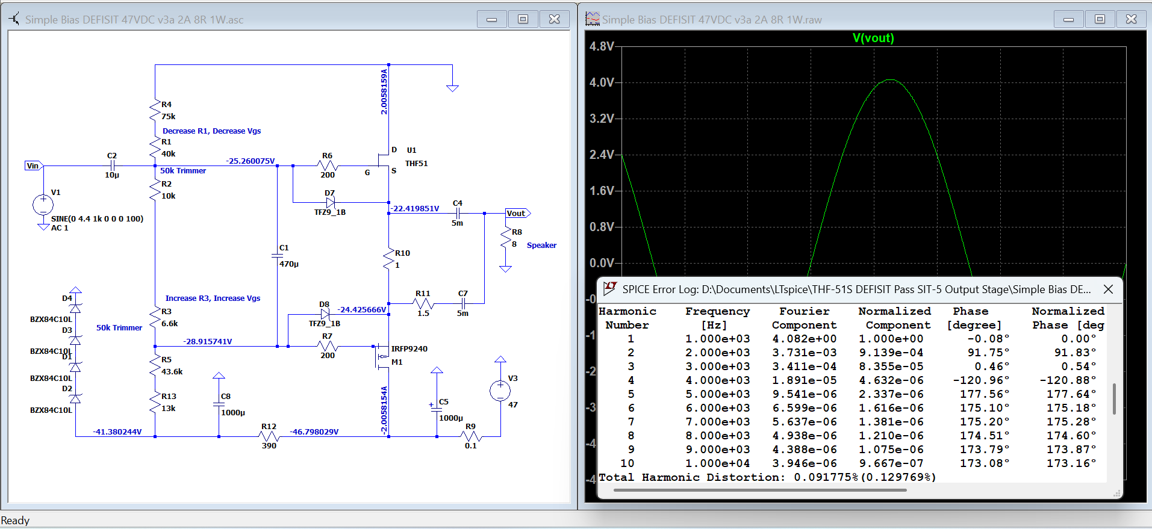1152x529 pixels.
Task: Click resistor R12 symbol
Action: [x=269, y=436]
